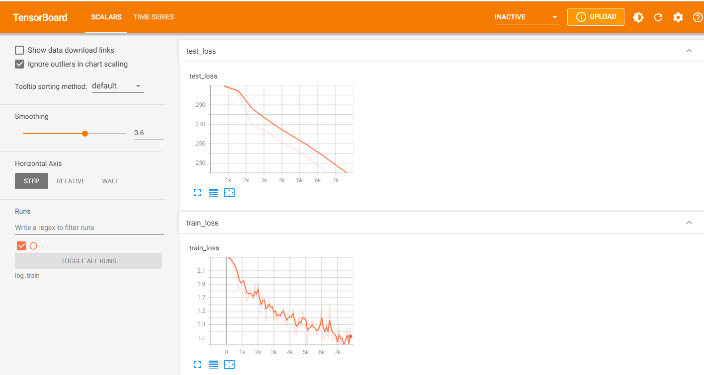Toggle y-axis log scale on test_loss chart
704x375 pixels.
click(x=213, y=193)
